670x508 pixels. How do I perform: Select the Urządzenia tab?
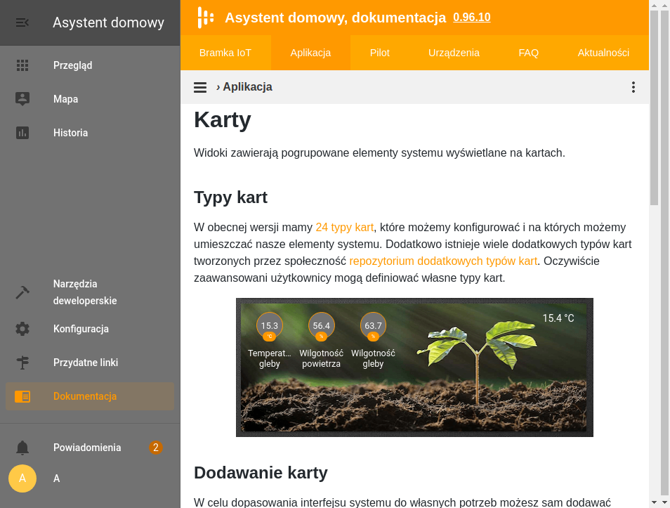454,53
